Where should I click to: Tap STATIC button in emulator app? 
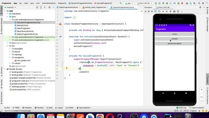174,34
